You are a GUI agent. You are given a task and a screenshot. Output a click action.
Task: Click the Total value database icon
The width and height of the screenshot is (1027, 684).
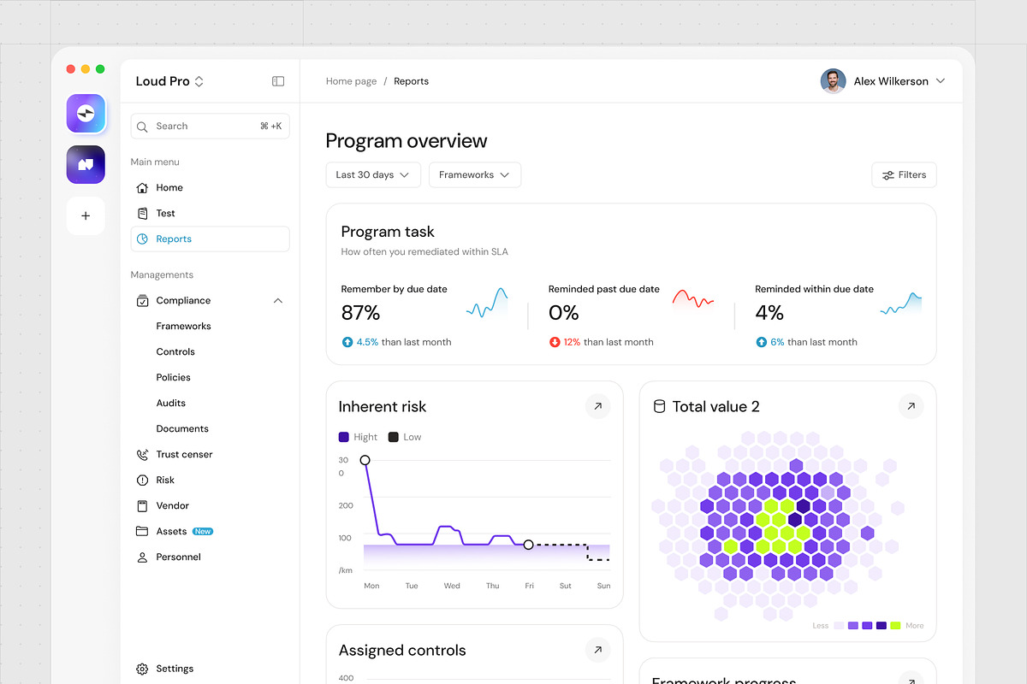(x=659, y=406)
